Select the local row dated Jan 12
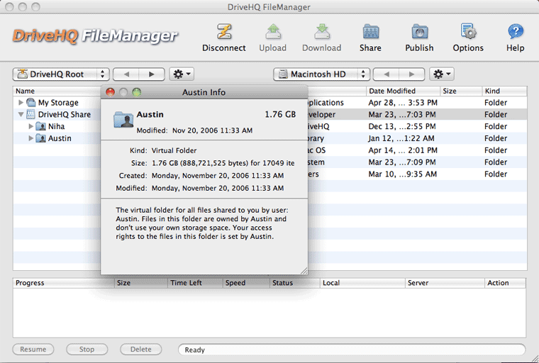 click(x=417, y=138)
